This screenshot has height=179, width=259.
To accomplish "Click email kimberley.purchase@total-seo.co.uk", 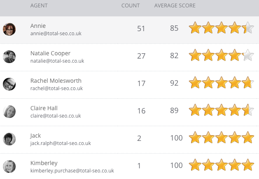I will (72, 170).
